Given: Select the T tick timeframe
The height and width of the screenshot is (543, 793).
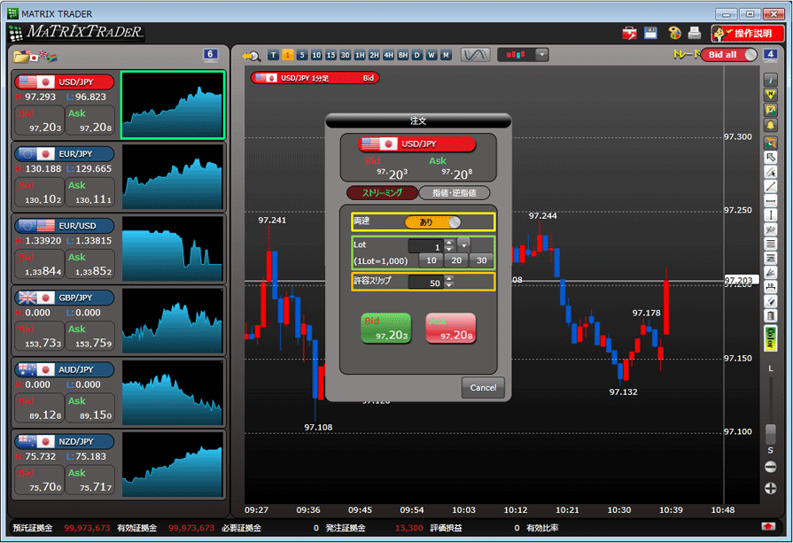Looking at the screenshot, I should coord(273,55).
